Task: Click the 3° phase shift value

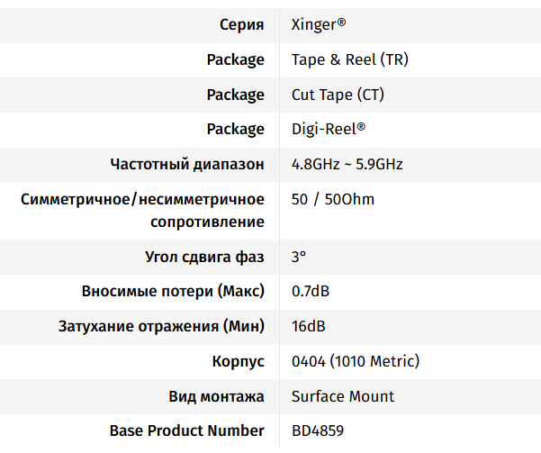Action: pyautogui.click(x=299, y=257)
